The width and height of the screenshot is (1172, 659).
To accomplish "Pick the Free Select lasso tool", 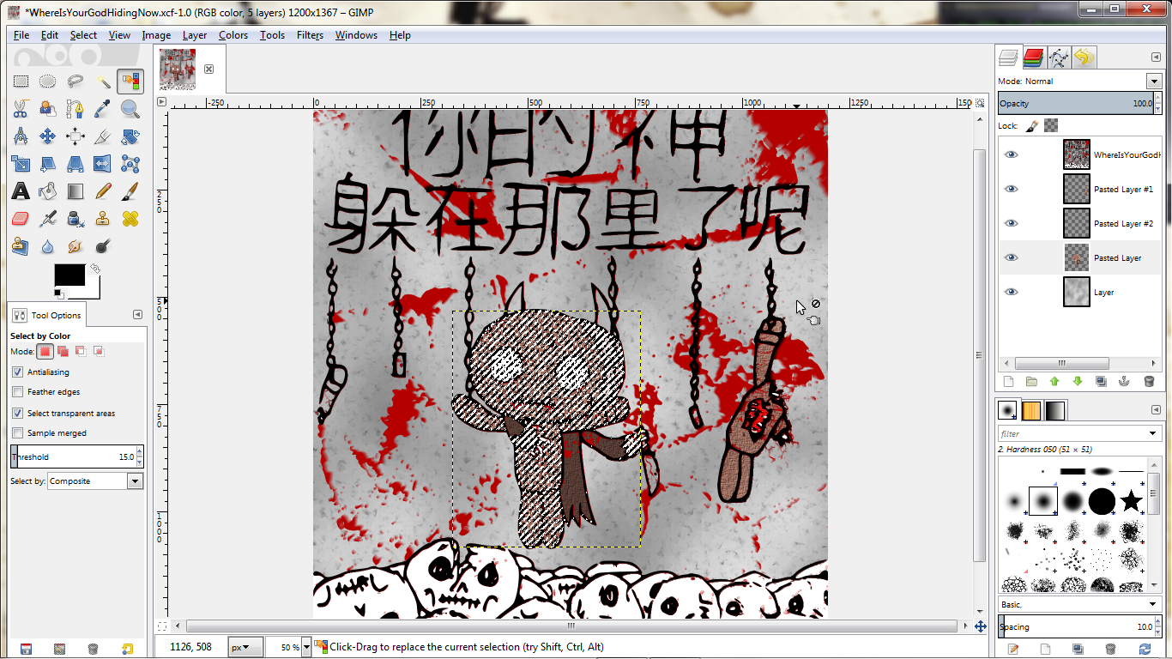I will click(76, 82).
